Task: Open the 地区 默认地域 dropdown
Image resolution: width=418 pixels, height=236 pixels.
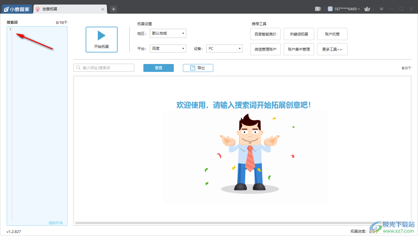Action: pyautogui.click(x=168, y=33)
